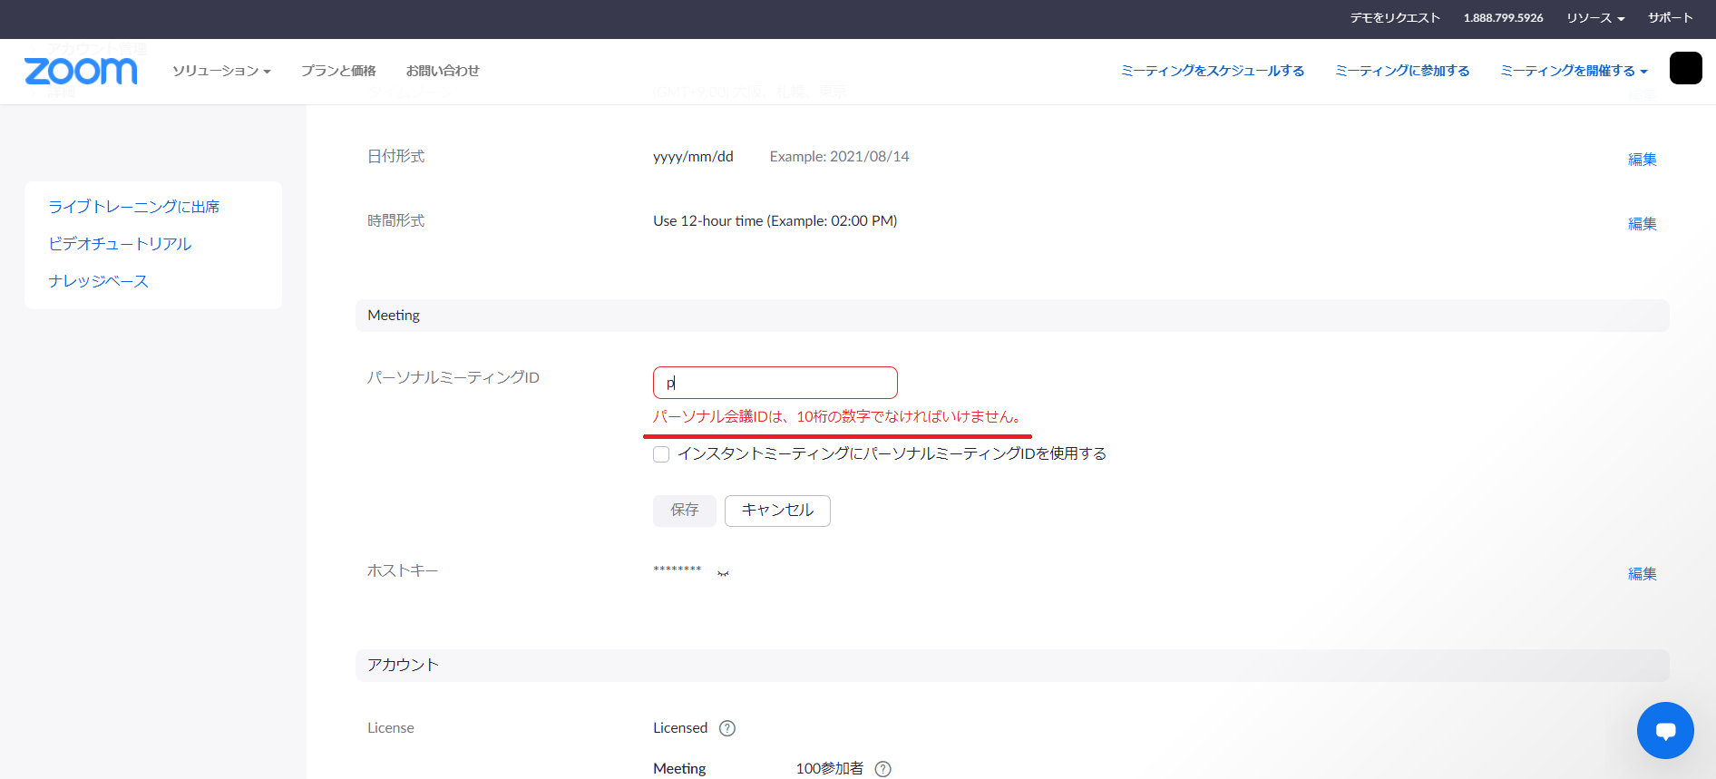The width and height of the screenshot is (1716, 779).
Task: Open ミーティングを開催する dropdown
Action: click(1573, 71)
